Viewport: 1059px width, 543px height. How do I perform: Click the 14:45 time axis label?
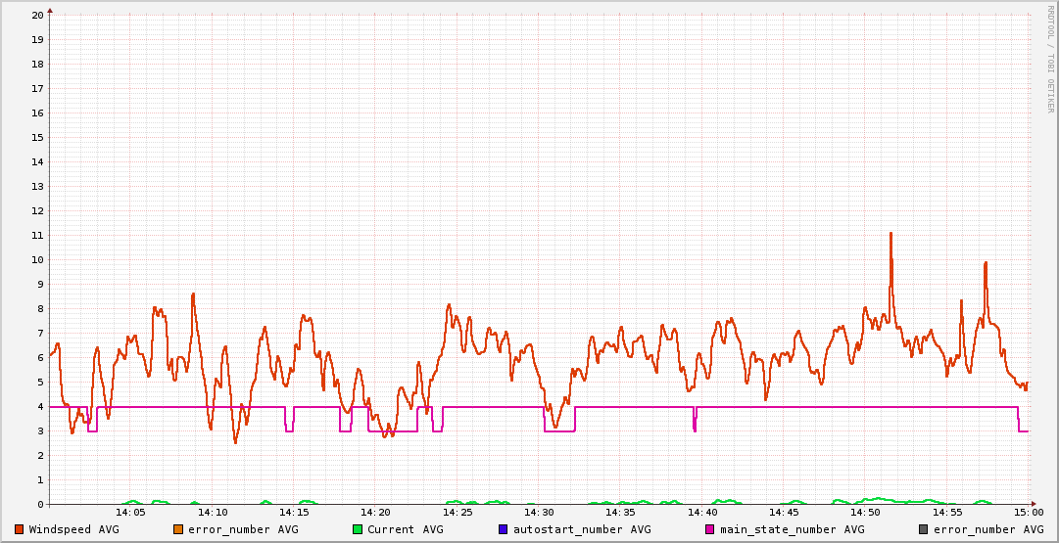click(785, 513)
